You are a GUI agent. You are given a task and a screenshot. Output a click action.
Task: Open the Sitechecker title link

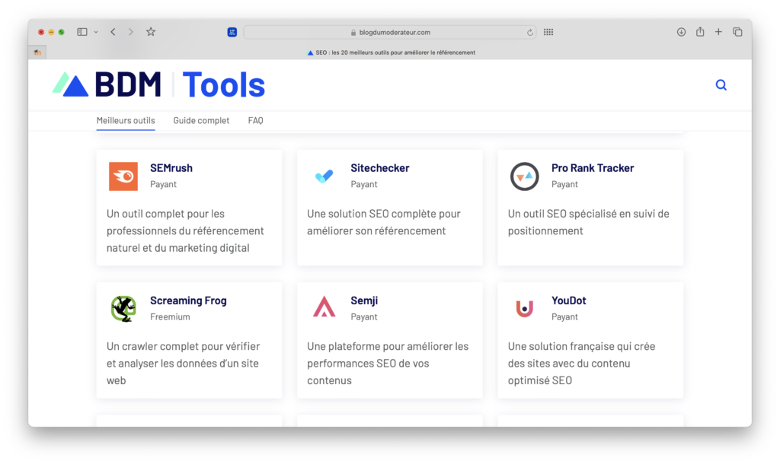point(380,168)
